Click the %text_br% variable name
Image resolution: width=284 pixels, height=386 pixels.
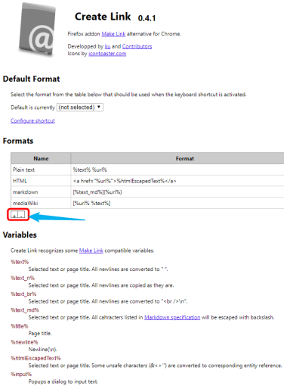(x=23, y=294)
